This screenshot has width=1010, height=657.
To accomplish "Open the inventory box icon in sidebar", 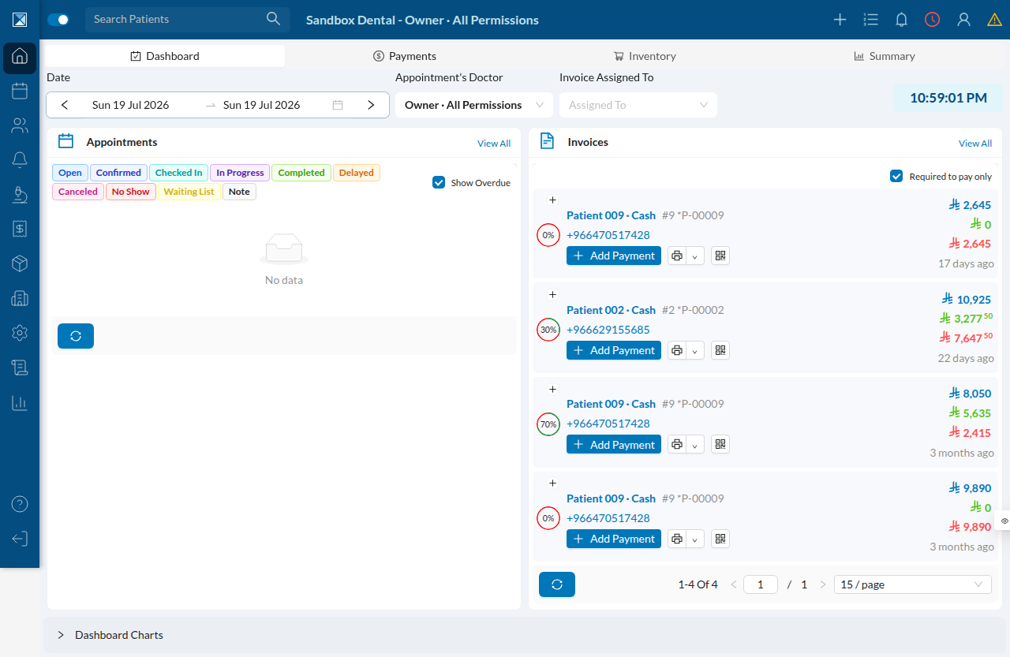I will [20, 263].
